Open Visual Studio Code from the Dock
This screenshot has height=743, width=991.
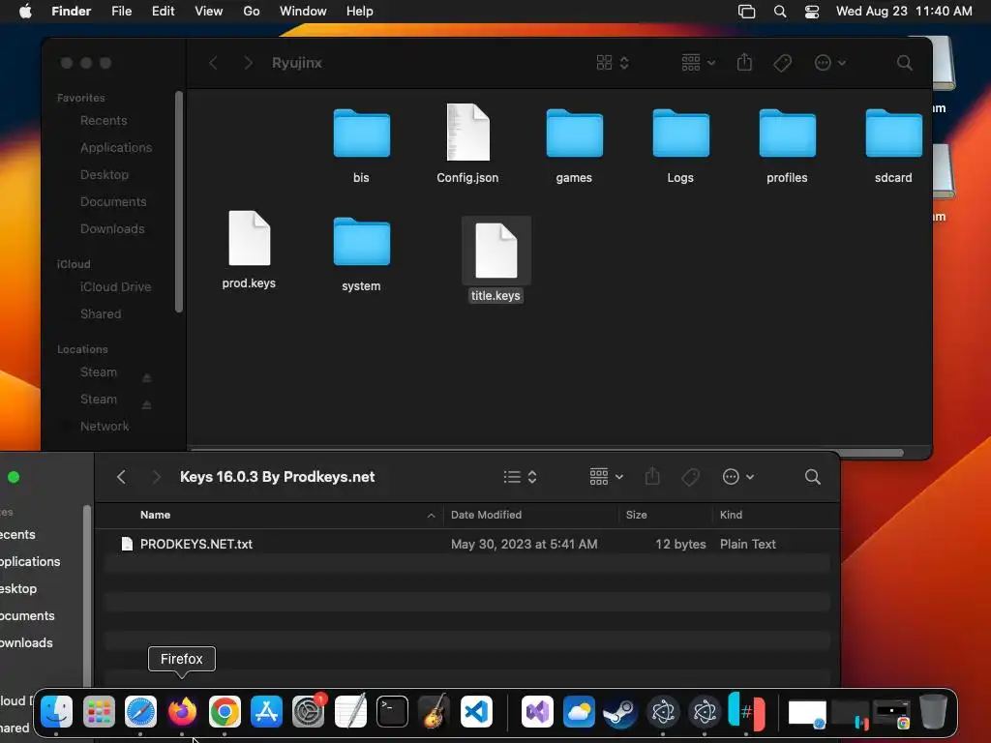coord(476,711)
